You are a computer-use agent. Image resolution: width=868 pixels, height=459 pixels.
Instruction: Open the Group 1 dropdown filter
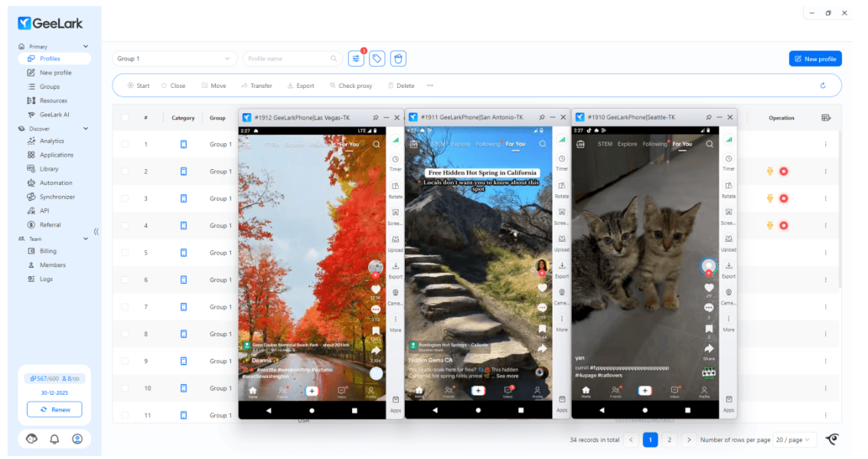pos(175,59)
